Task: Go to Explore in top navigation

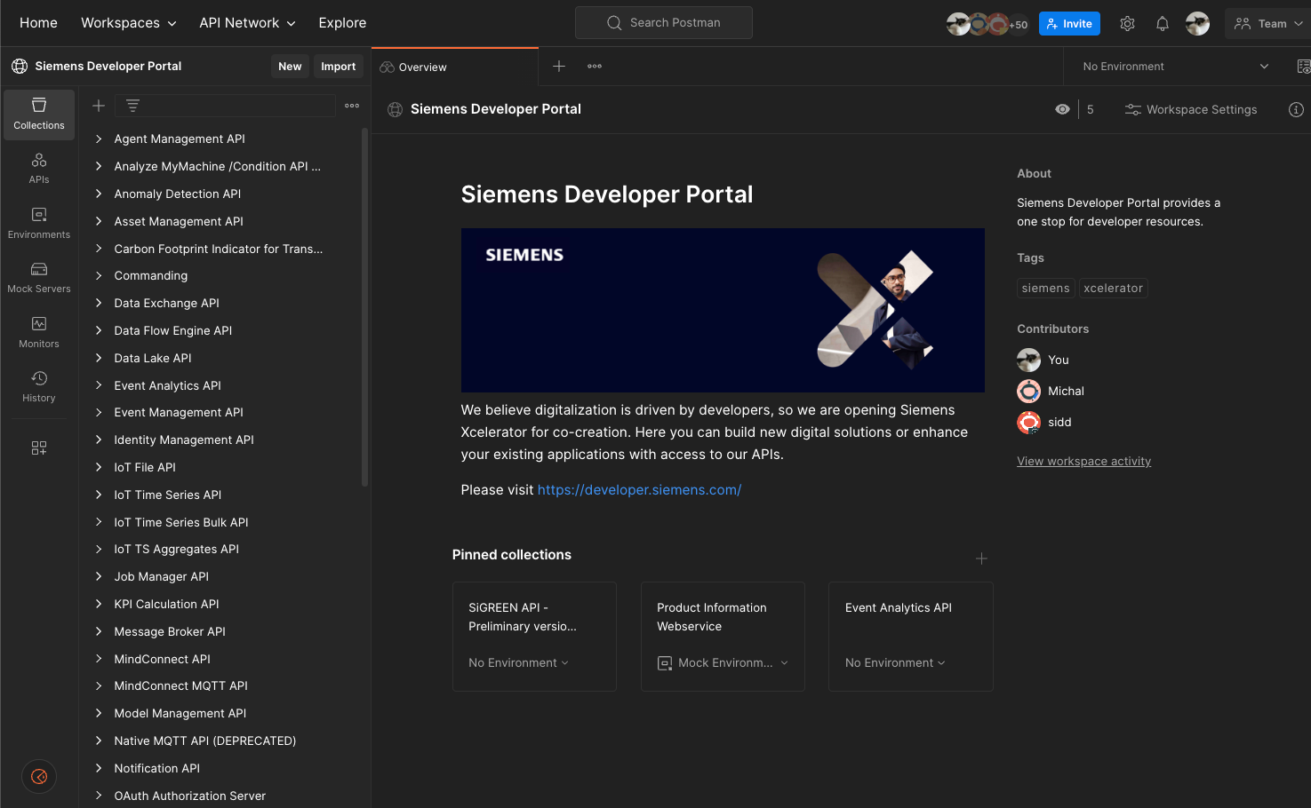Action: pos(342,23)
